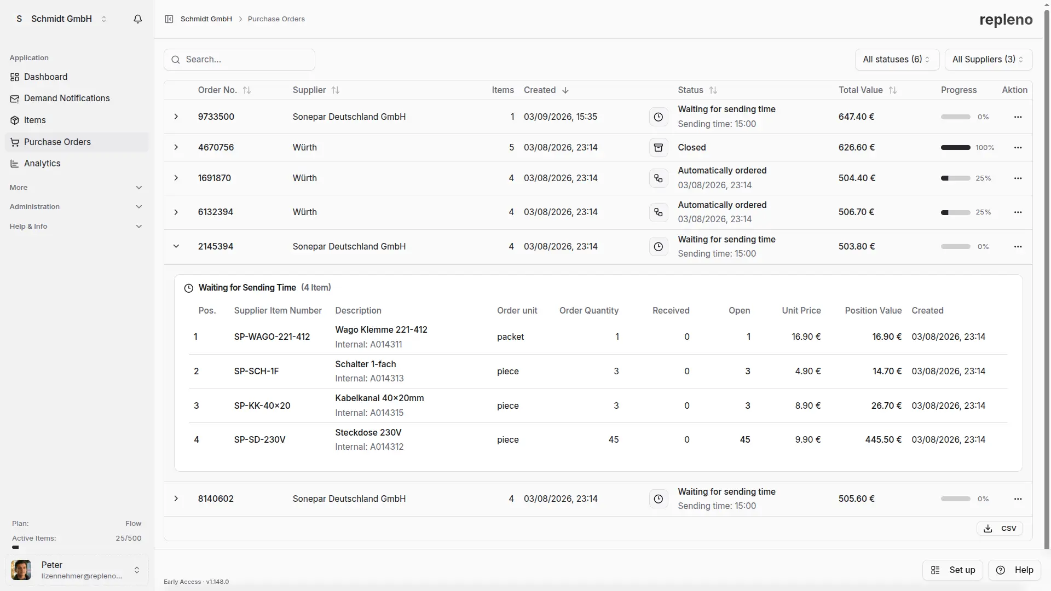1051x591 pixels.
Task: Collapse the expanded row for order 2145394
Action: tap(176, 246)
